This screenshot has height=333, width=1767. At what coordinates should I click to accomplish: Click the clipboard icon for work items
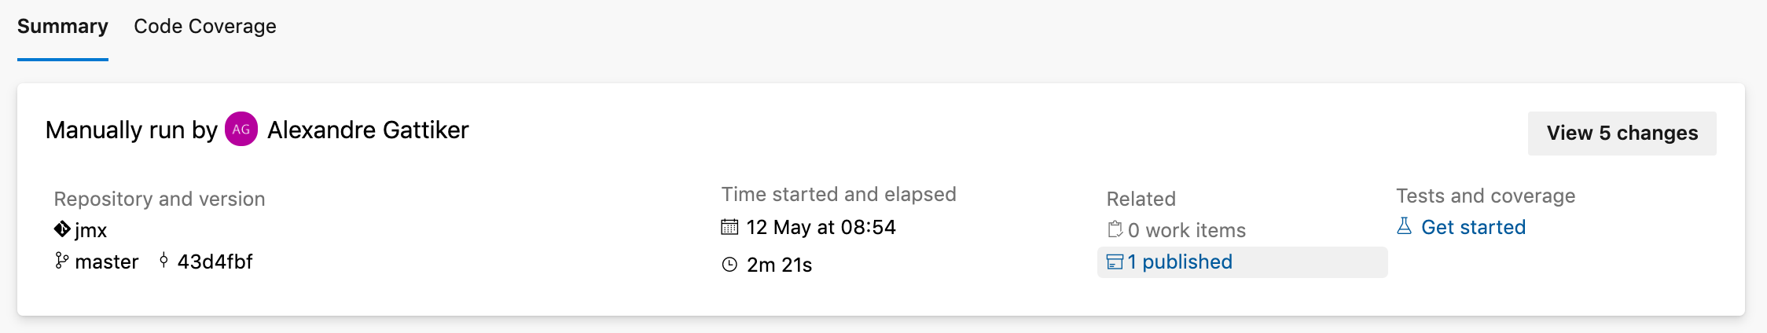click(x=1115, y=229)
